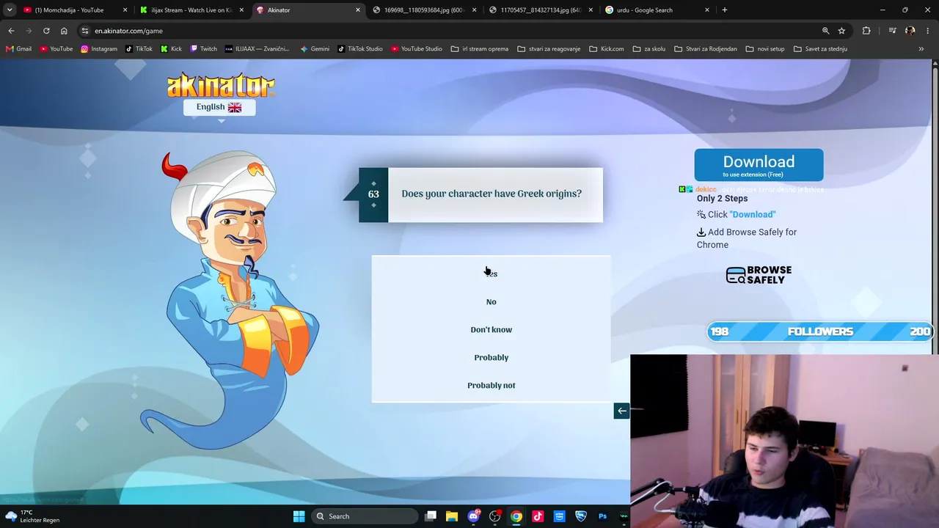Reload the Akinator page

[46, 31]
